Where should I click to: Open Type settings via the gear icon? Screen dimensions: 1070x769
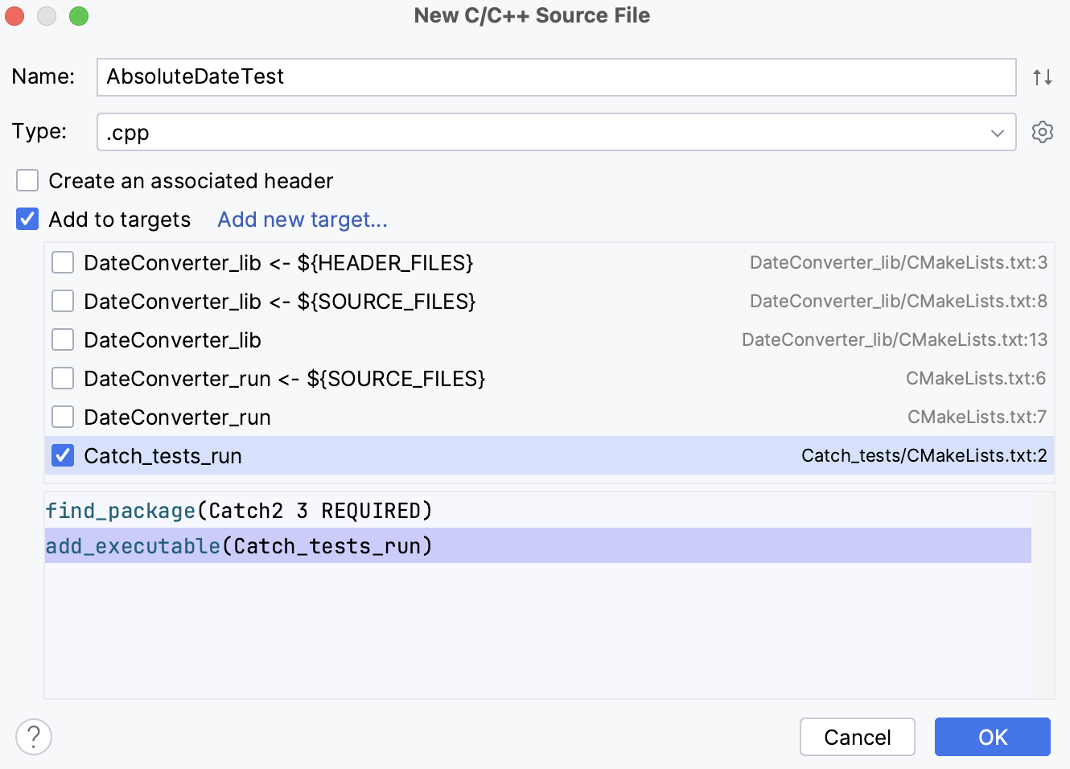[1043, 131]
